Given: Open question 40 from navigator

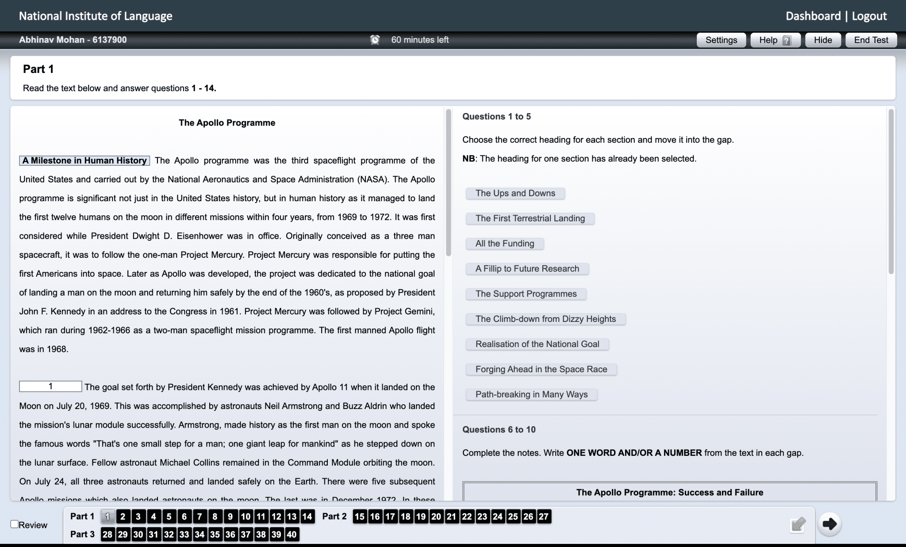Looking at the screenshot, I should coord(292,534).
